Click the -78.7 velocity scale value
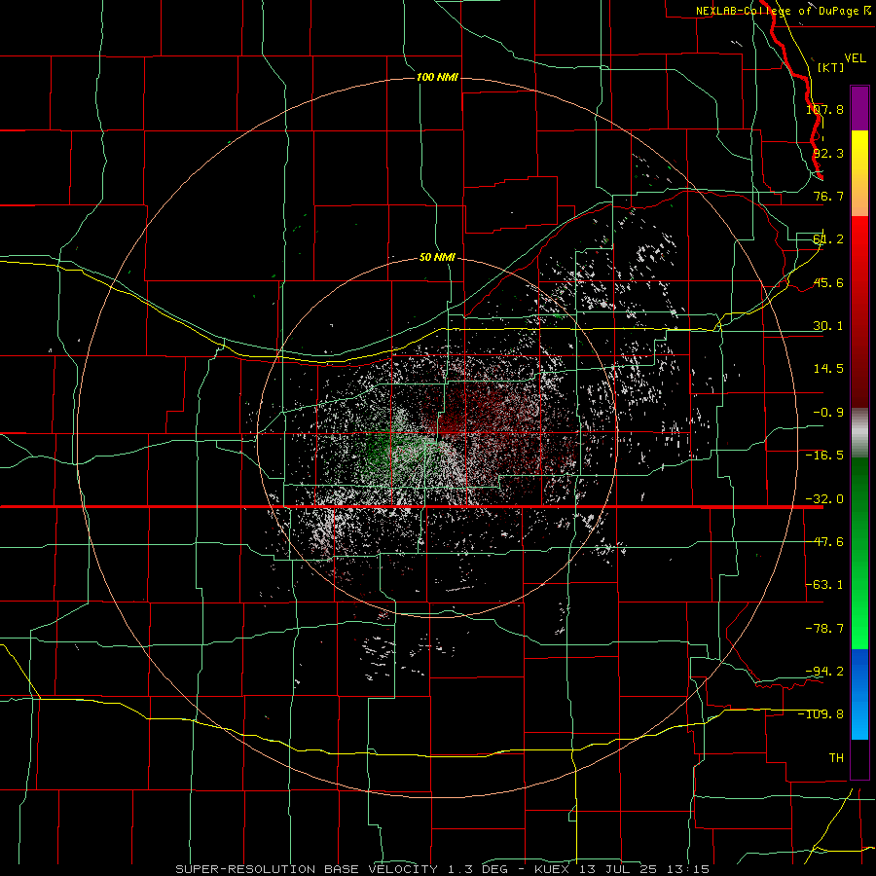876x876 pixels. click(x=824, y=629)
